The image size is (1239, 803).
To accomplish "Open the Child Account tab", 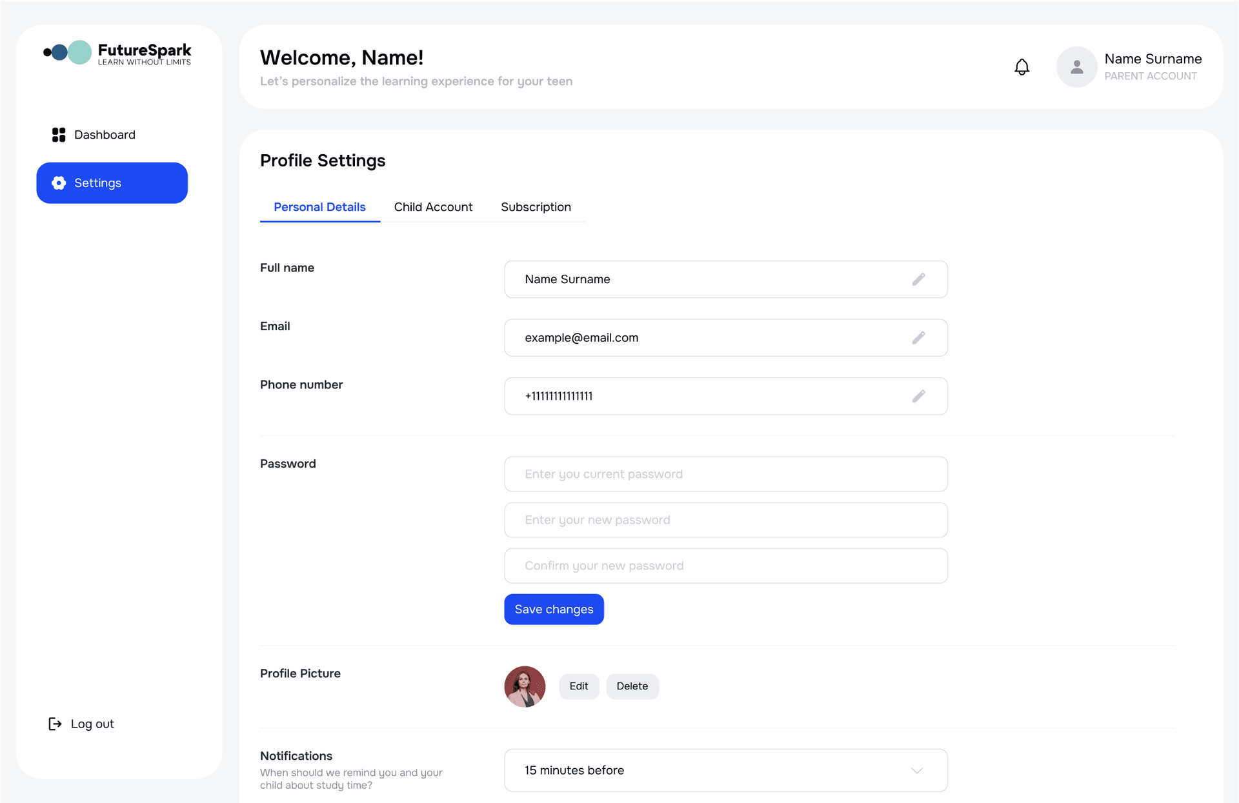I will click(433, 206).
